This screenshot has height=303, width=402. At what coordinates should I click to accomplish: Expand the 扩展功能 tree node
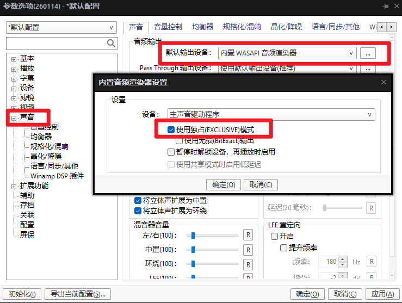click(14, 187)
